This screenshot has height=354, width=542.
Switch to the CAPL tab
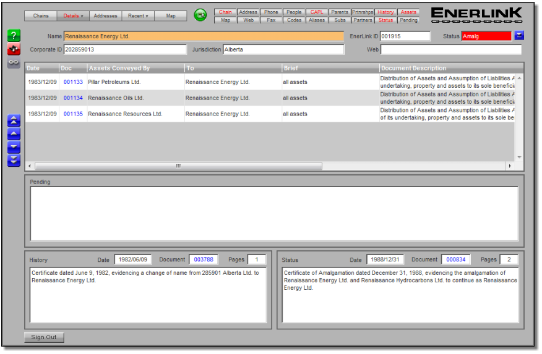[x=317, y=12]
